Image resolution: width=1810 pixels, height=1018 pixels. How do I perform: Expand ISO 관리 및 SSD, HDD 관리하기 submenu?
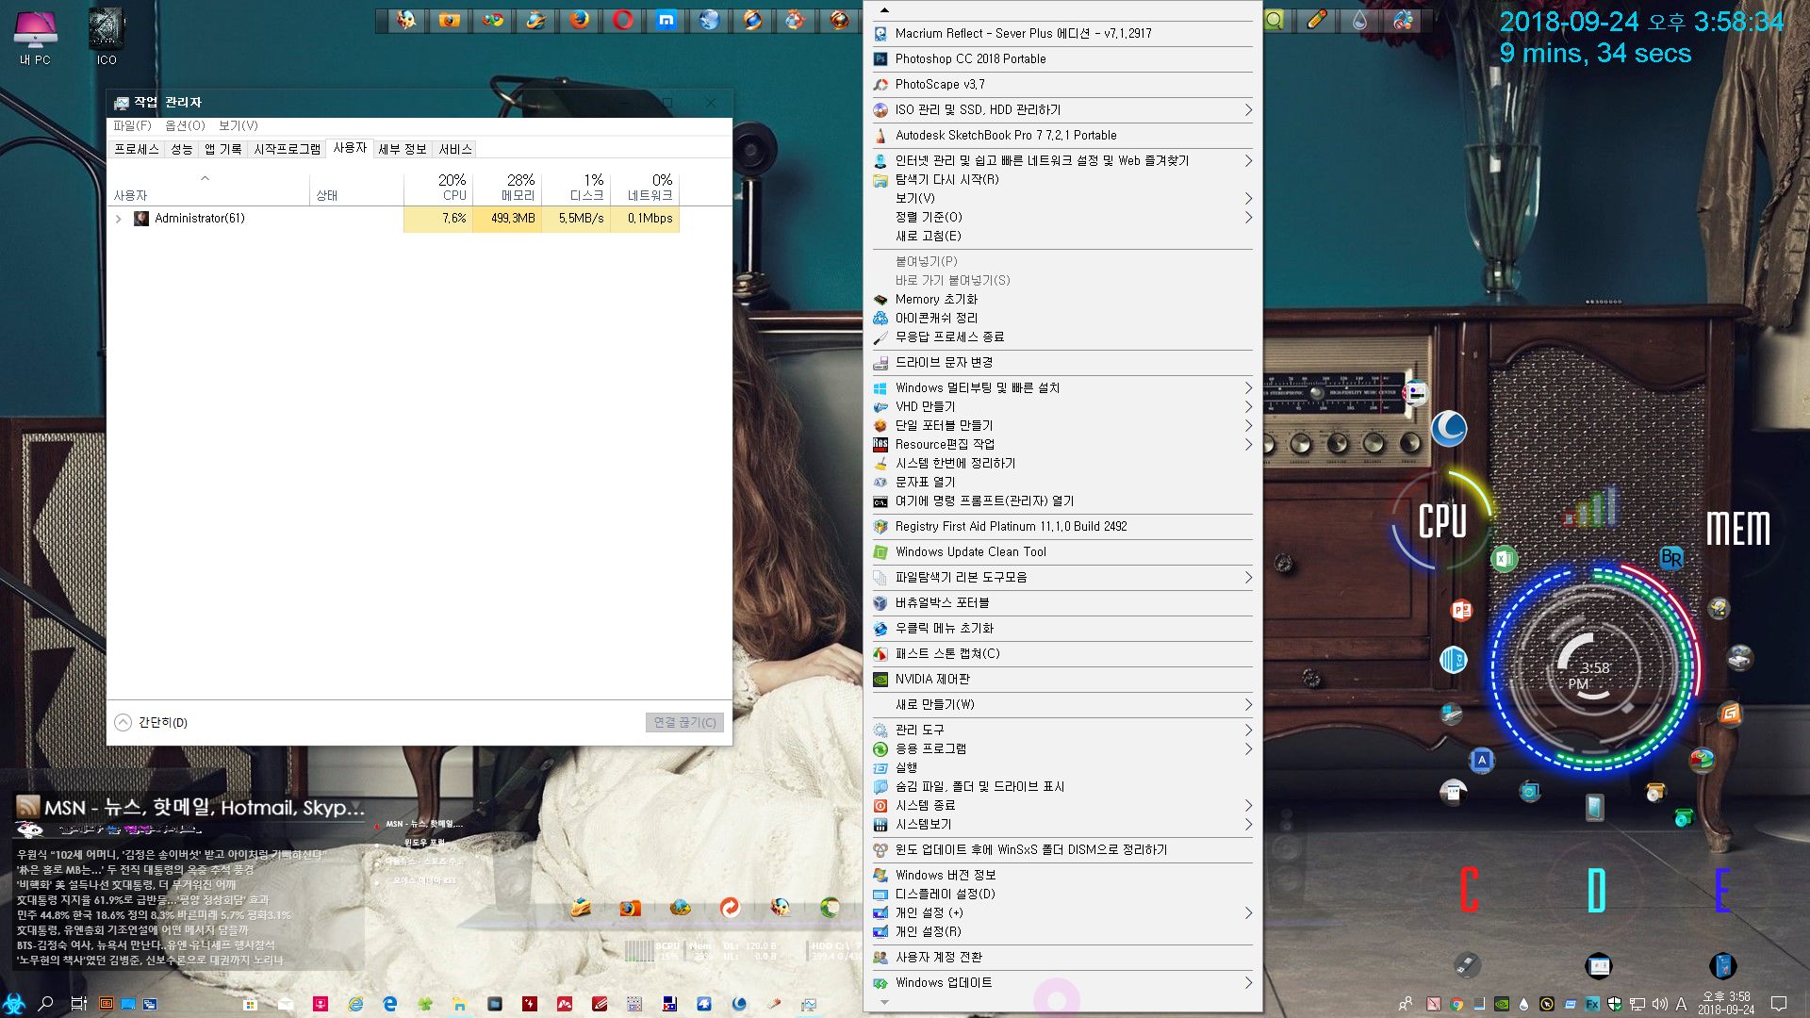click(x=1062, y=109)
